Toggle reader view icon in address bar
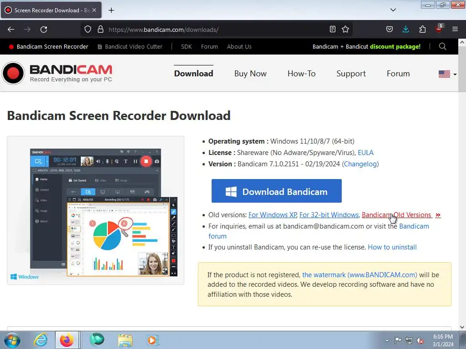 [x=333, y=29]
